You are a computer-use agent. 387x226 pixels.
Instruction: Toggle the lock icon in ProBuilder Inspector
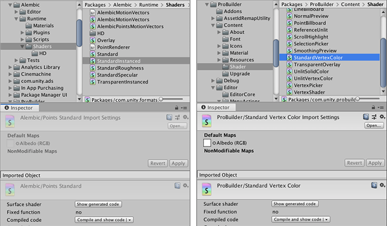pos(373,107)
